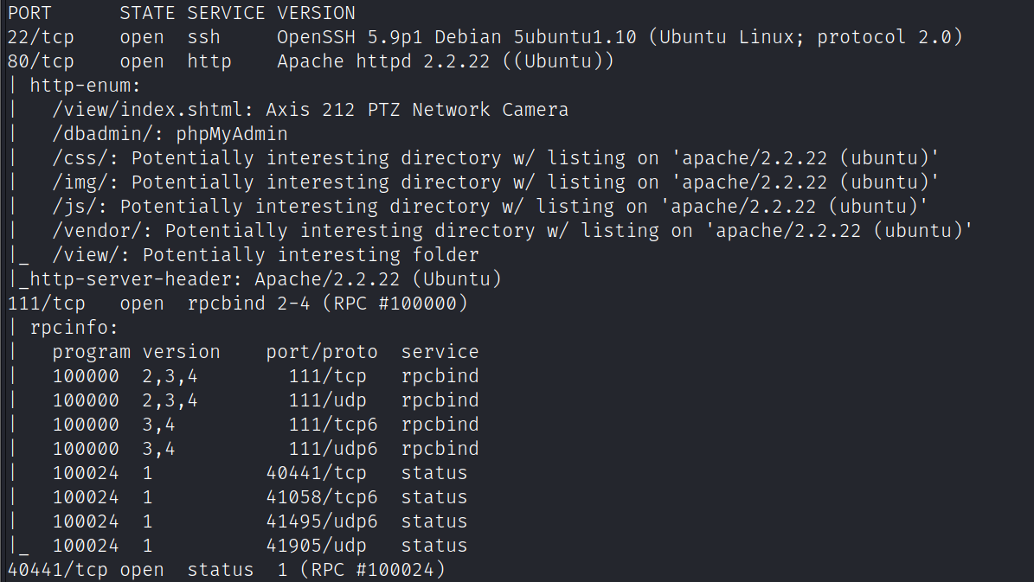Click the VERSION column header text

[x=317, y=13]
